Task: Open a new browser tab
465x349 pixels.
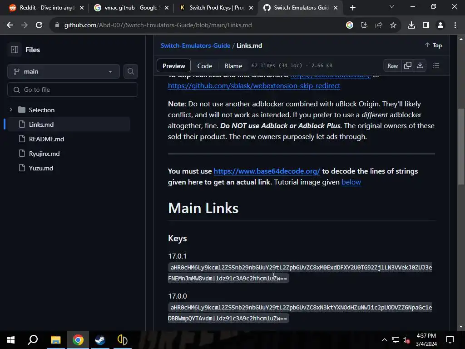Action: (x=352, y=8)
